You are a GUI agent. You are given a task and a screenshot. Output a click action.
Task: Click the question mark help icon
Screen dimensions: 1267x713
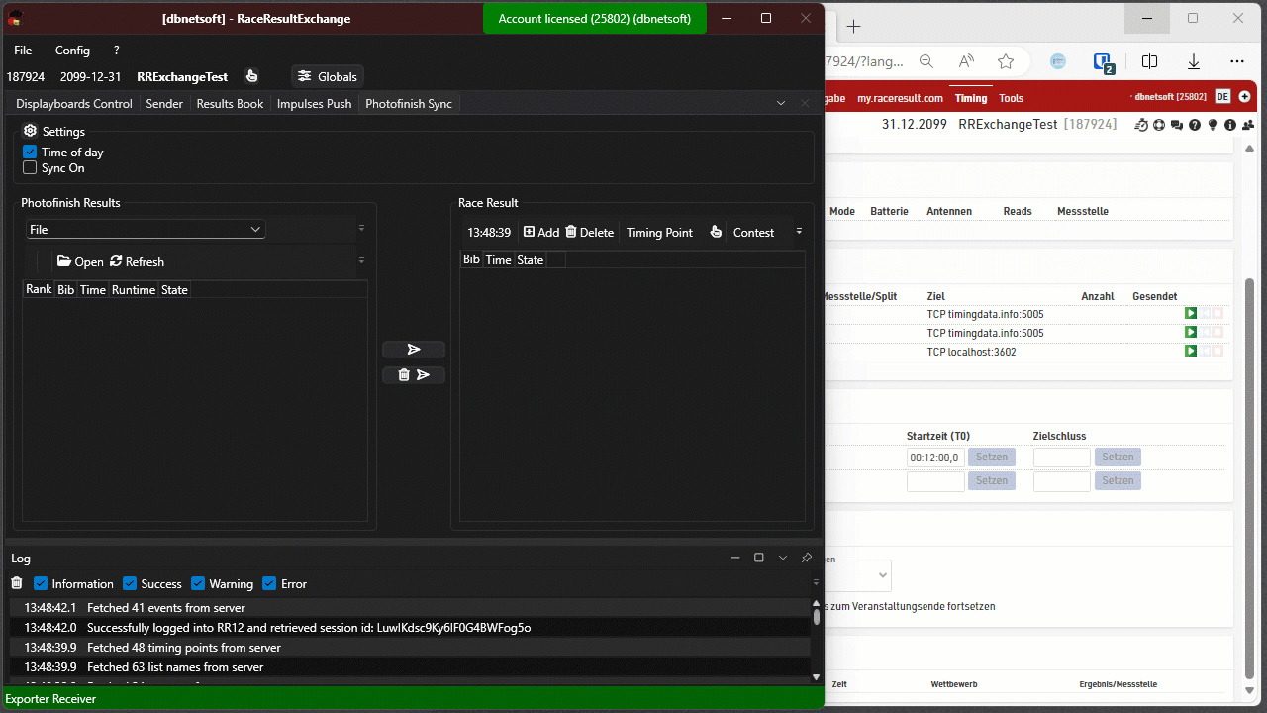1195,125
